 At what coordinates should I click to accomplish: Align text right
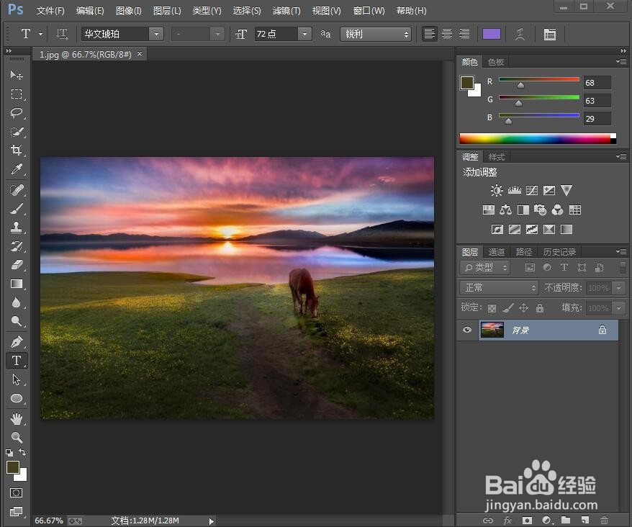464,34
